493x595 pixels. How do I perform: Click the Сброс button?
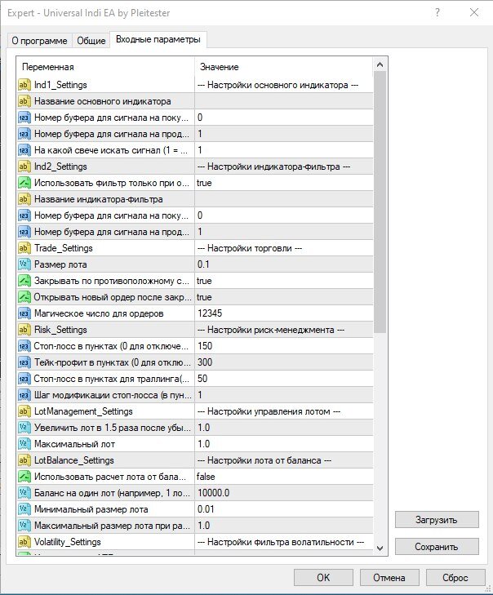pos(455,578)
